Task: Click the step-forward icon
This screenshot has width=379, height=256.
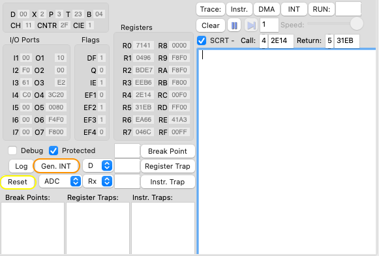Action: click(251, 25)
